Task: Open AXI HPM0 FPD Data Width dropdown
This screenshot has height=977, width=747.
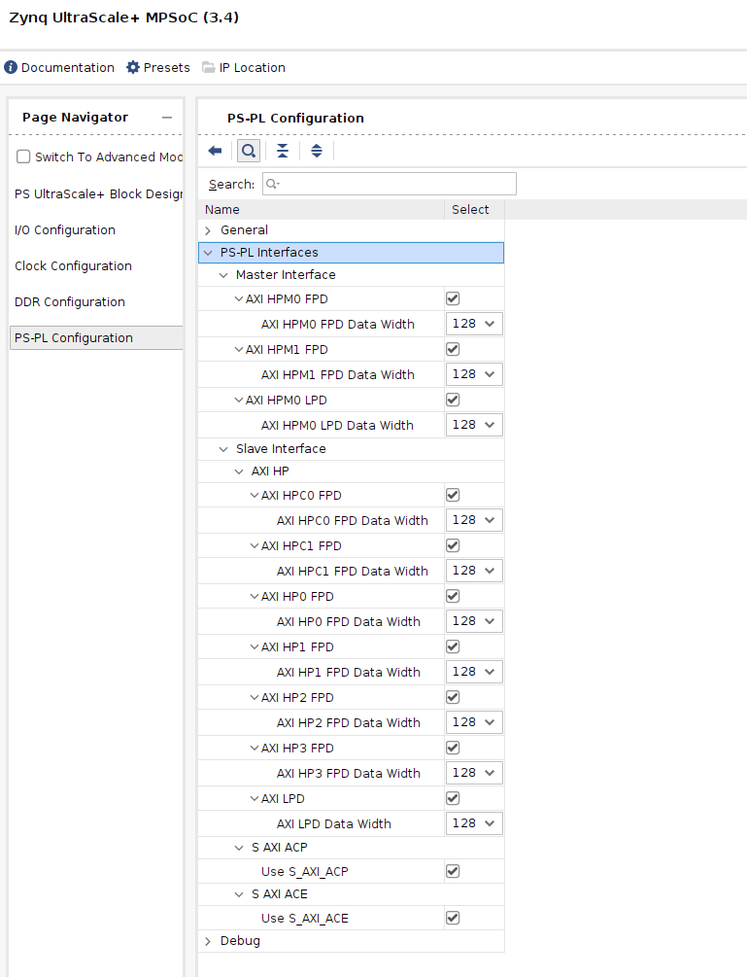Action: [x=474, y=324]
